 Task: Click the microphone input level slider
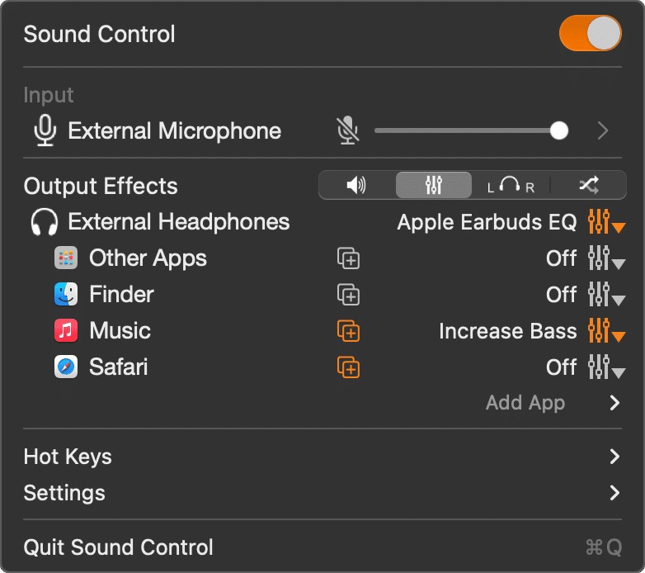pos(466,130)
